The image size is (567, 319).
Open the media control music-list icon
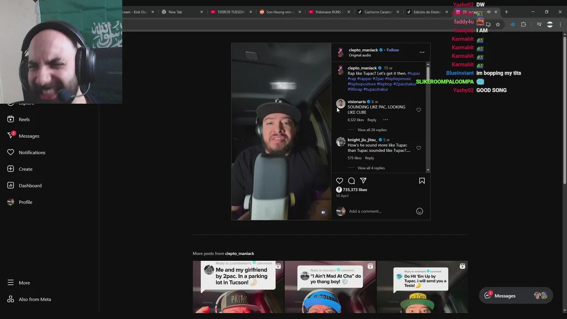(x=539, y=24)
